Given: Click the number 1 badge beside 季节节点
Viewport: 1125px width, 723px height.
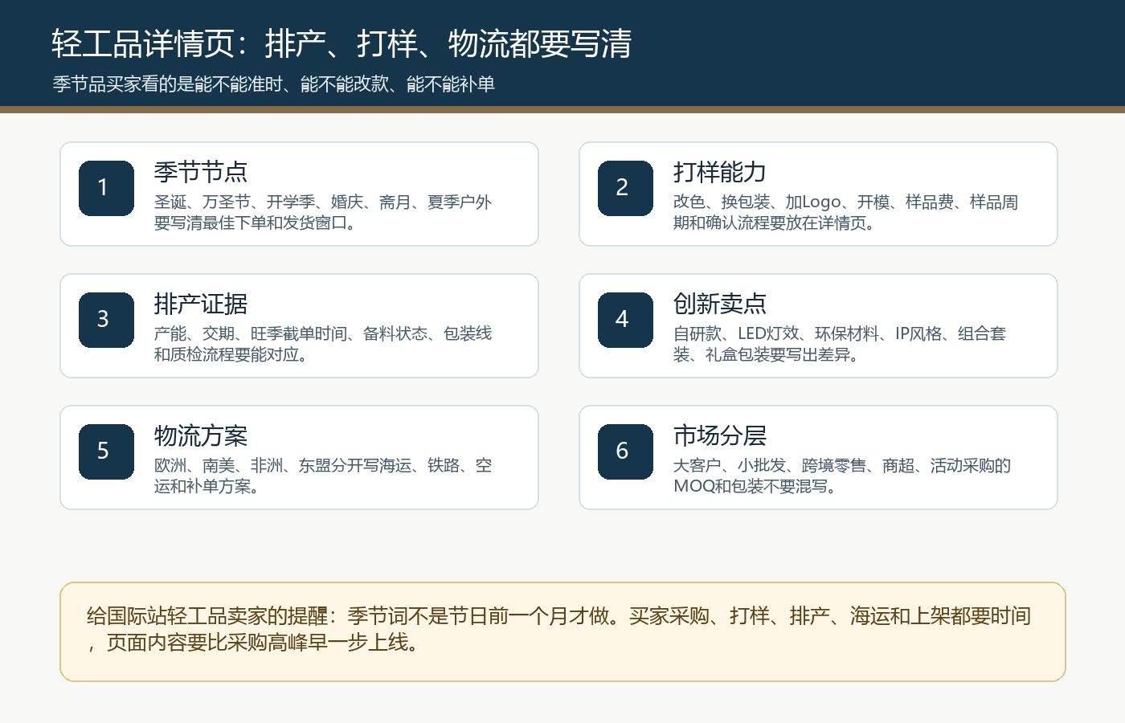Looking at the screenshot, I should click(106, 188).
